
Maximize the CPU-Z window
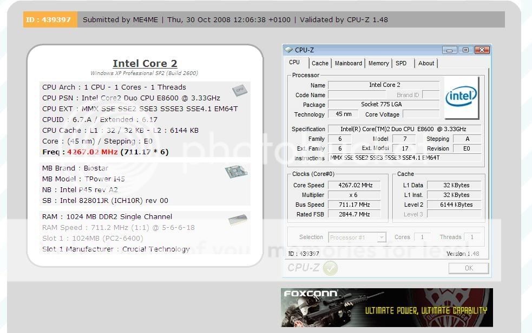click(465, 50)
